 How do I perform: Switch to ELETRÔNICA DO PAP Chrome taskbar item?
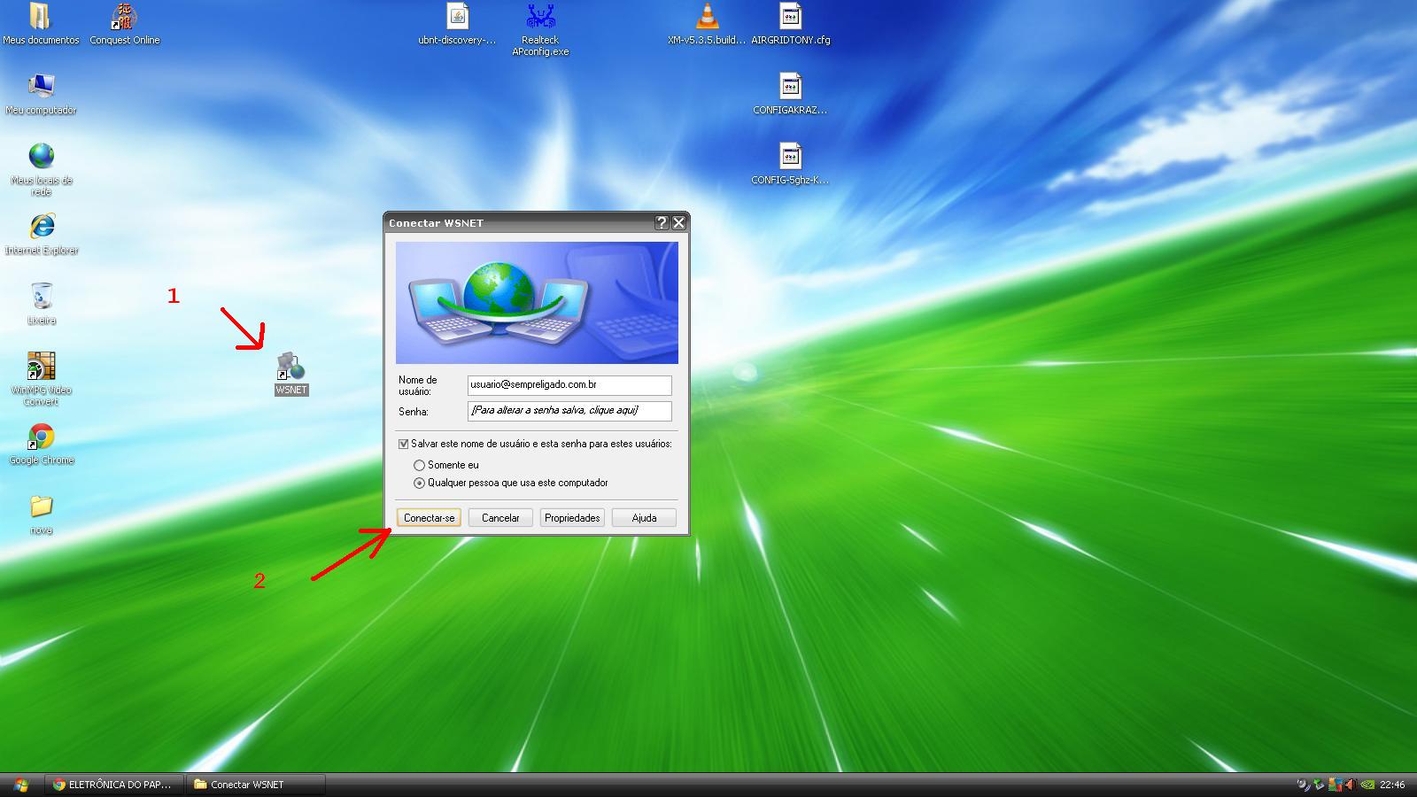tap(113, 785)
